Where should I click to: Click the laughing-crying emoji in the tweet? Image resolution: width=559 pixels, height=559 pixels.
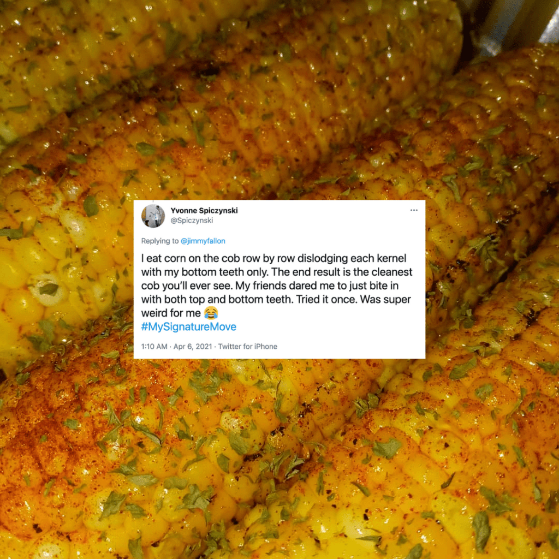[211, 313]
